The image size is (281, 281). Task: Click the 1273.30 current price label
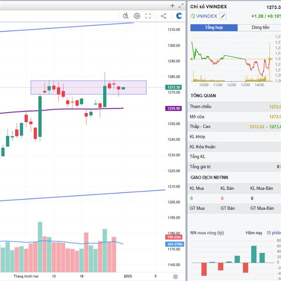coord(173,87)
